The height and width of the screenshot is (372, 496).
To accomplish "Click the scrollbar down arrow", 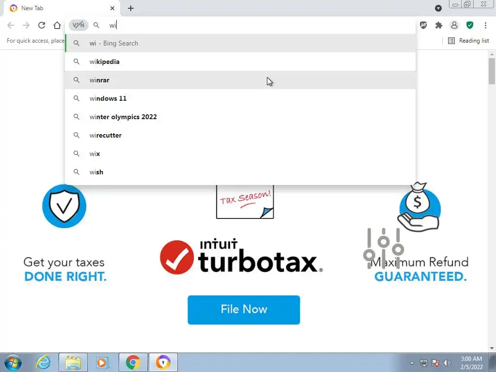I will coord(492,348).
